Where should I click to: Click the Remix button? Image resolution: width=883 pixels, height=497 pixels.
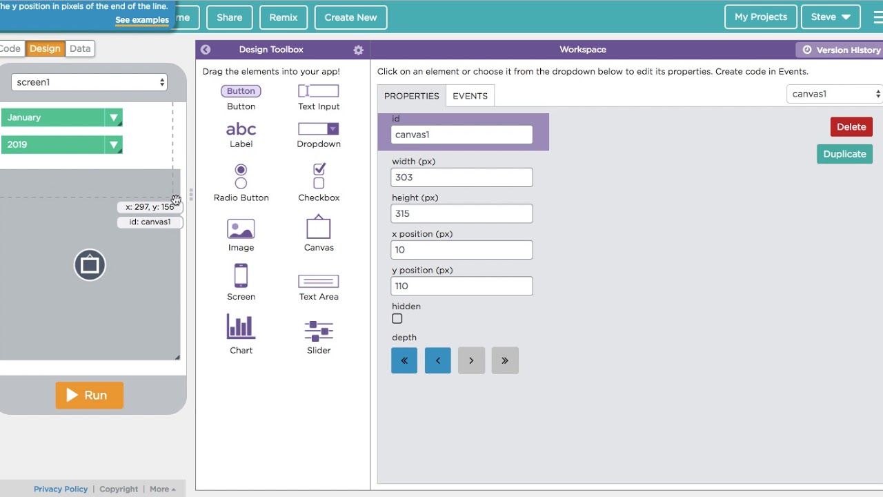[x=284, y=17]
